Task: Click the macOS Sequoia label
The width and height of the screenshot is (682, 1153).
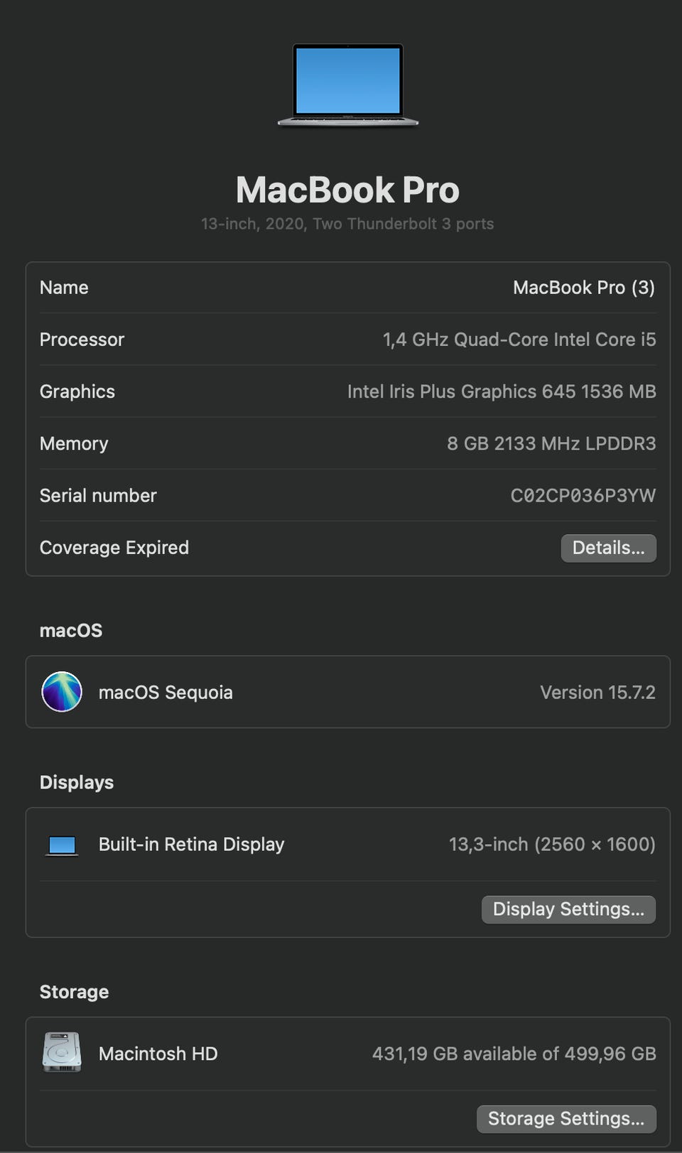Action: (166, 693)
